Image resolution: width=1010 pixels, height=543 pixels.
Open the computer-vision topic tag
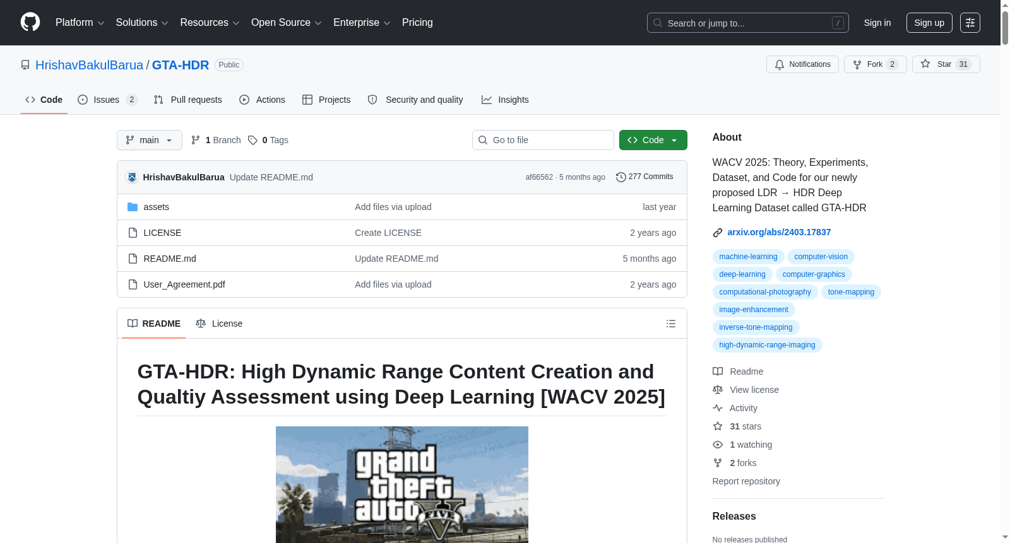(x=821, y=257)
